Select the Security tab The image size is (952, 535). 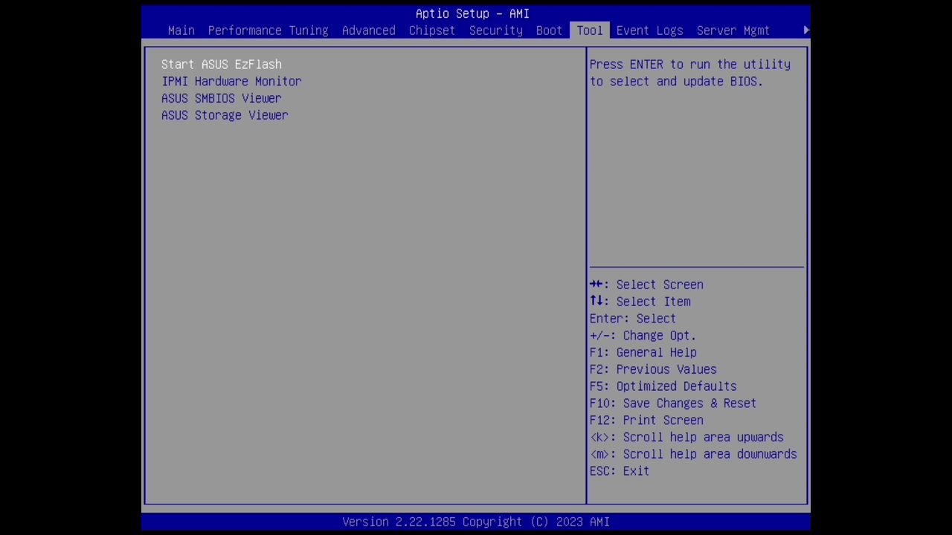pyautogui.click(x=495, y=30)
